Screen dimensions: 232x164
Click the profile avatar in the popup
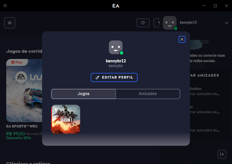point(116,47)
